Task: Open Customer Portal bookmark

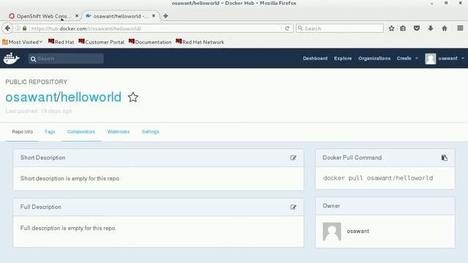Action: pos(102,42)
